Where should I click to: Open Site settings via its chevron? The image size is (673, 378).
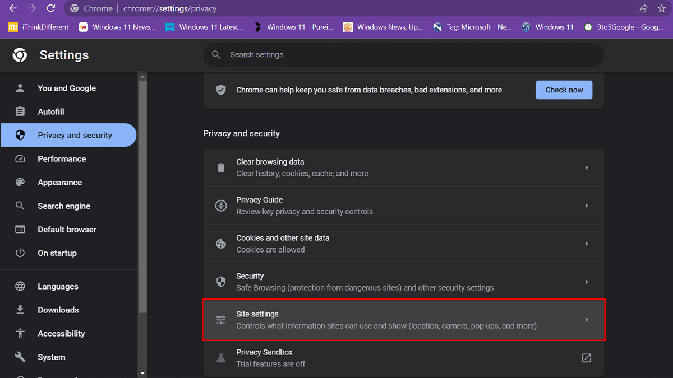point(586,320)
